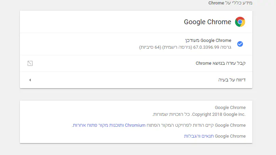Click the external link icon for Chrome help
Image resolution: width=276 pixels, height=155 pixels.
(x=30, y=63)
